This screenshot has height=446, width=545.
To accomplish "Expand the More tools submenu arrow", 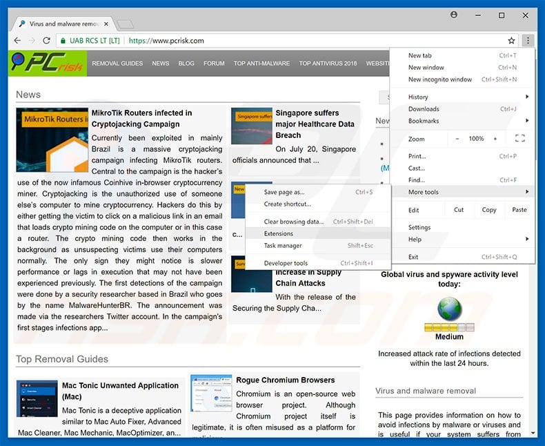I will (527, 192).
